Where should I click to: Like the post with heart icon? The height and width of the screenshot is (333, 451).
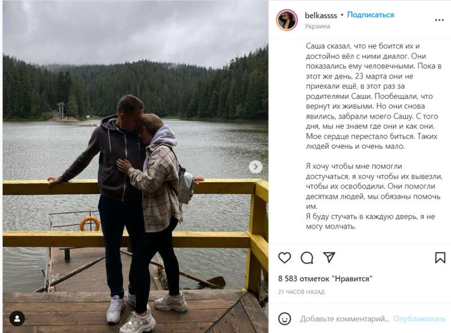tap(285, 257)
